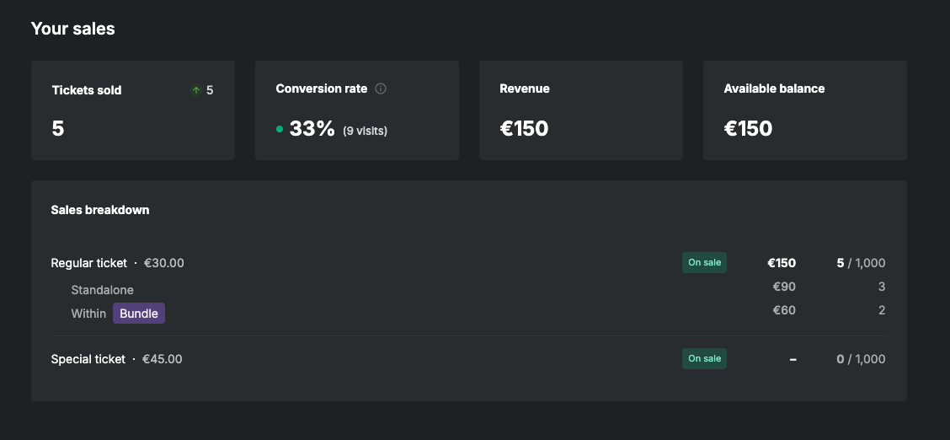Click the Conversion rate info icon
The height and width of the screenshot is (440, 950).
click(x=381, y=89)
